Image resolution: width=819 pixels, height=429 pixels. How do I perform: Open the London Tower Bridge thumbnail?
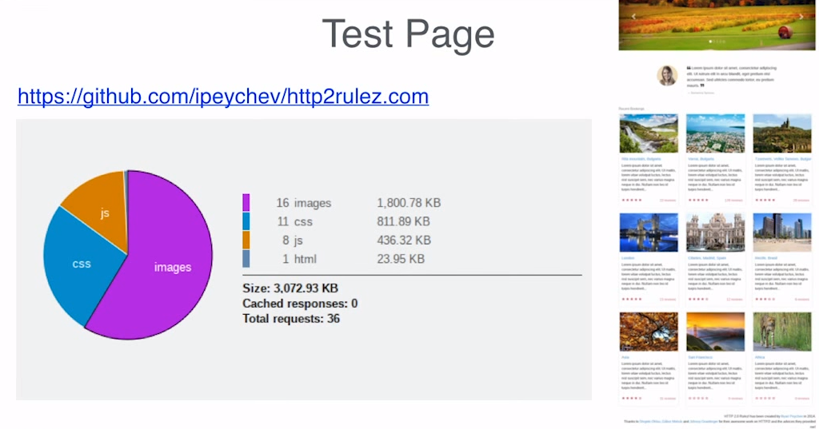(x=649, y=232)
